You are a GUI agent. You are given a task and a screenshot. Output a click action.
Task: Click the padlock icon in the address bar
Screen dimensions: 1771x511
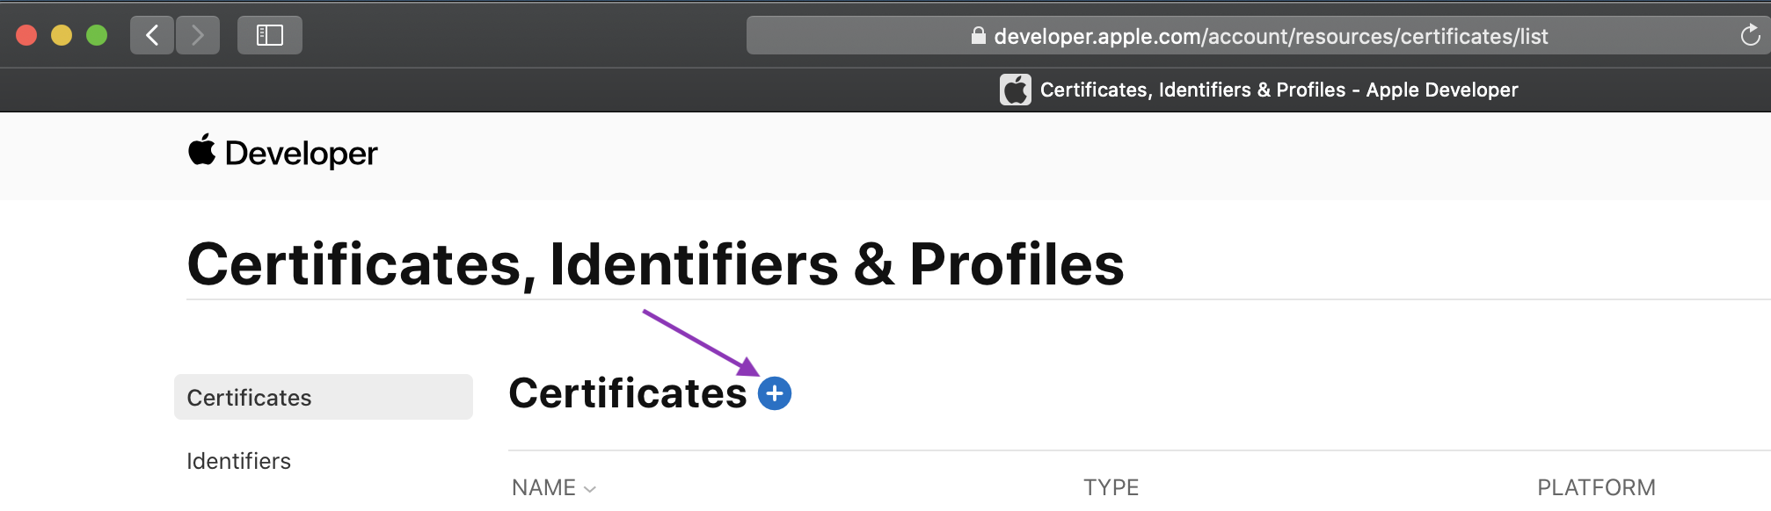click(978, 36)
